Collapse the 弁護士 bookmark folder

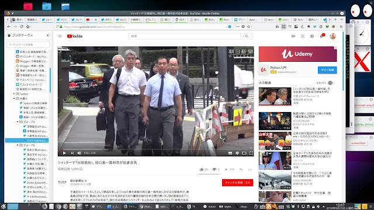(14, 99)
